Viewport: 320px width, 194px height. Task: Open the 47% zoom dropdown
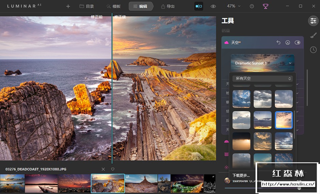tap(233, 6)
